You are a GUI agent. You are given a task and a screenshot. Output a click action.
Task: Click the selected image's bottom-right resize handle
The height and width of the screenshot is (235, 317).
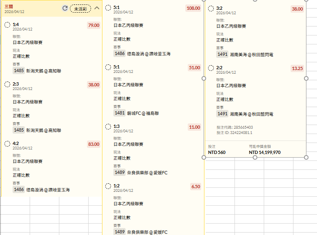coord(306,157)
